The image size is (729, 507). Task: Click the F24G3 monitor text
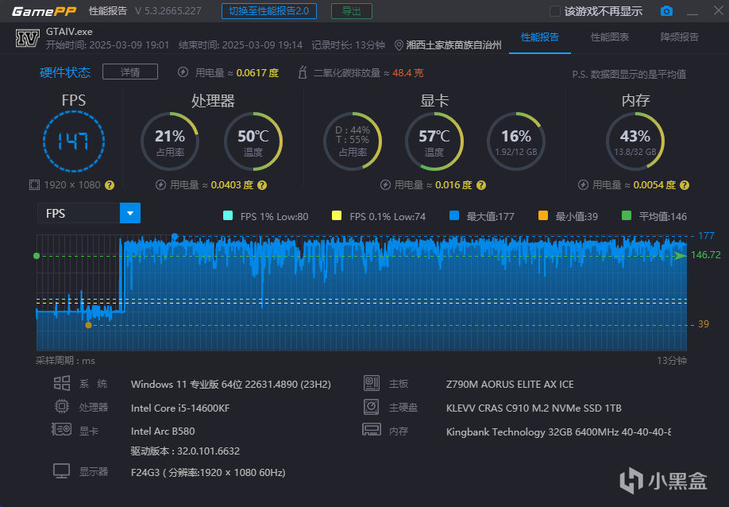tap(208, 473)
